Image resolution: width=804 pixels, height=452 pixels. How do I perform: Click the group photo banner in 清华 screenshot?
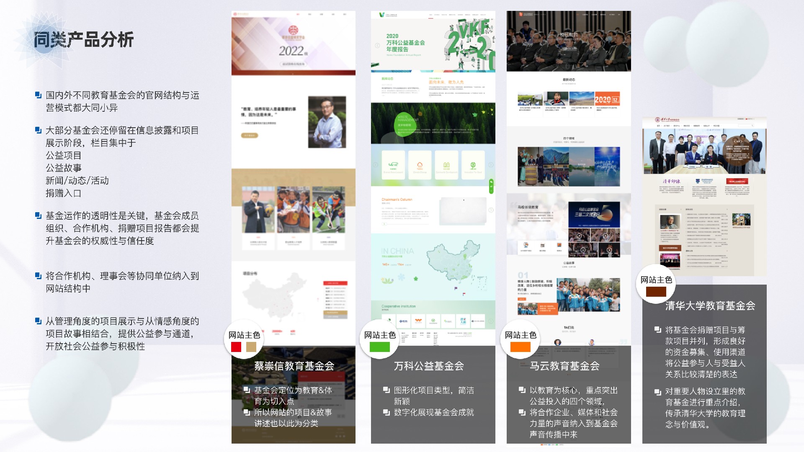coord(704,152)
